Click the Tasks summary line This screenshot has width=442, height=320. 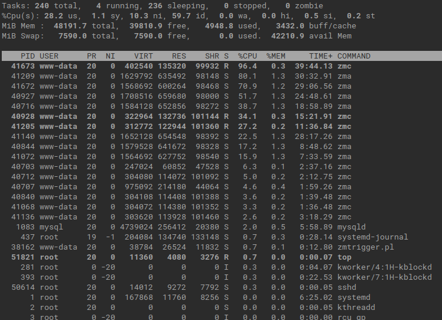(162, 6)
